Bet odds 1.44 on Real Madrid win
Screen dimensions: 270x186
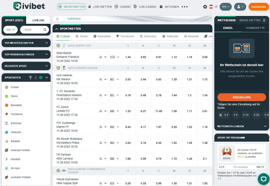tap(128, 57)
